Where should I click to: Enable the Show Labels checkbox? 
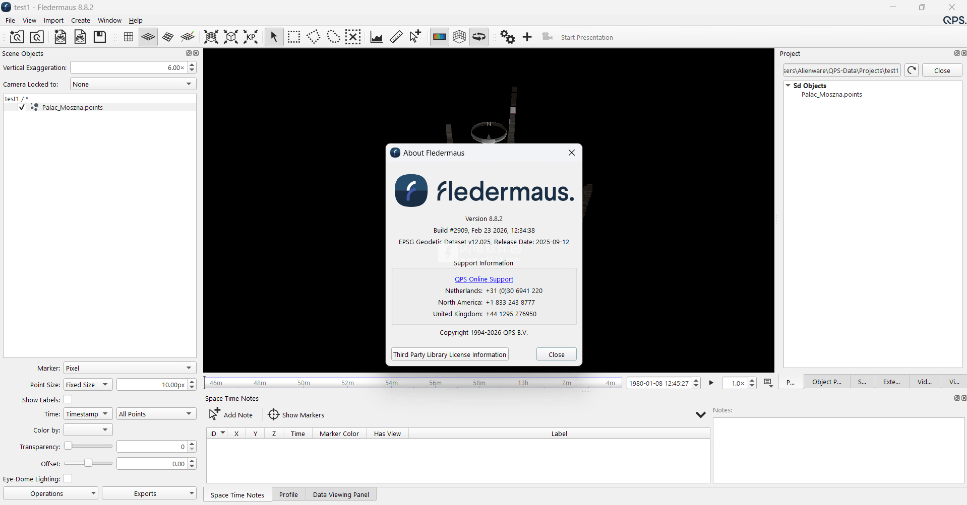[x=68, y=399]
